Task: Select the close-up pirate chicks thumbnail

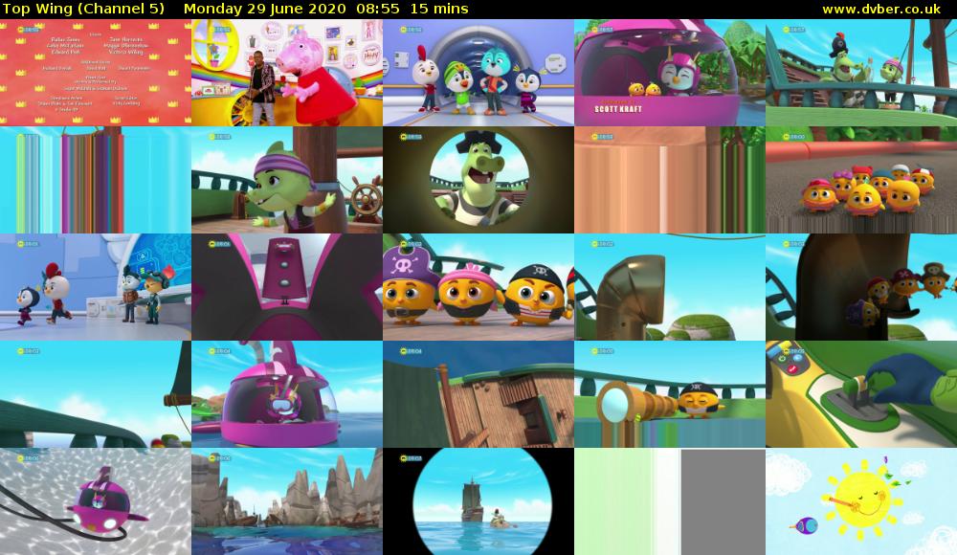Action: tap(478, 287)
